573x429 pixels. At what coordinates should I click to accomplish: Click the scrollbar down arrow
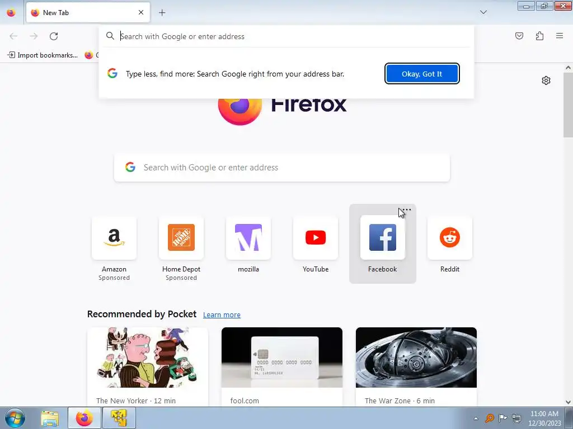point(568,402)
